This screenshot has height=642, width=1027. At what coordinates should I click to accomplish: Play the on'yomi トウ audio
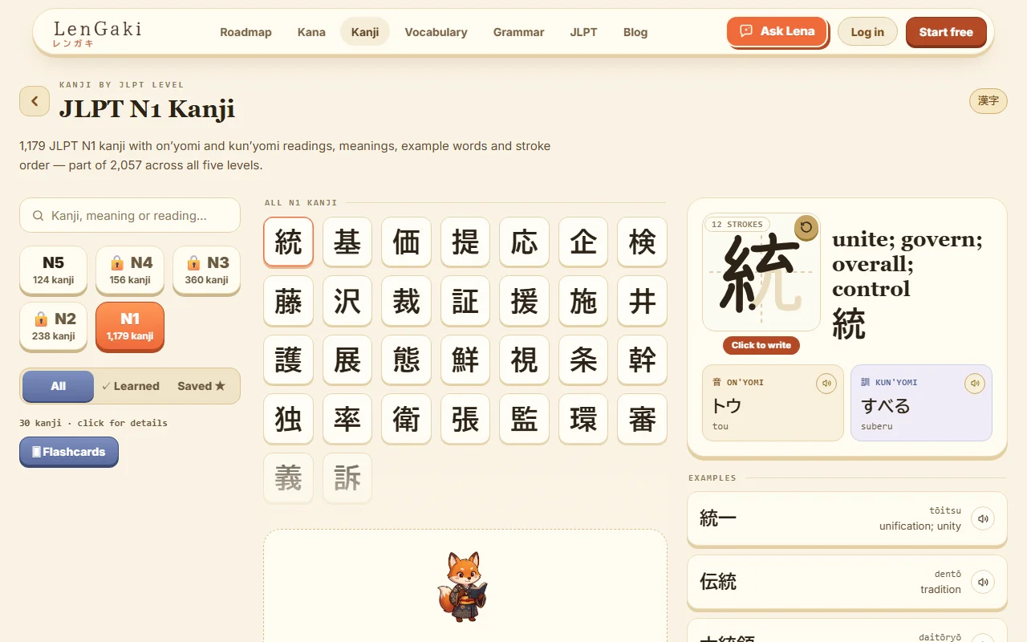pyautogui.click(x=826, y=384)
